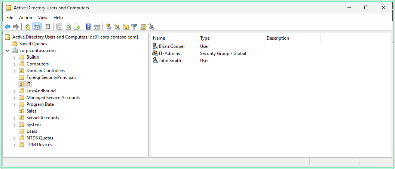Open the File menu
This screenshot has width=395, height=169.
[10, 17]
